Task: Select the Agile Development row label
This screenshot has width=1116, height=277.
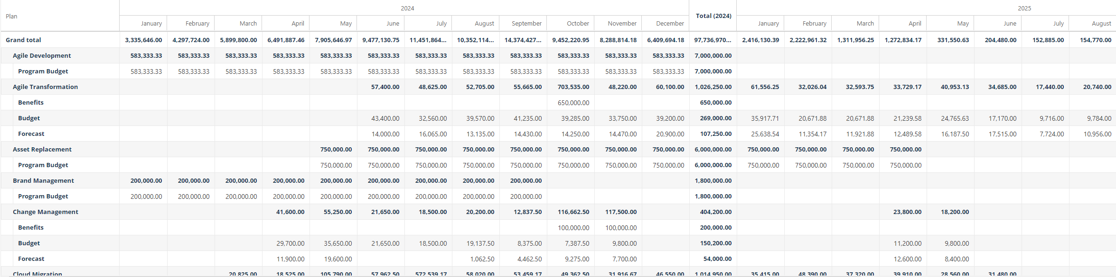Action: tap(42, 55)
